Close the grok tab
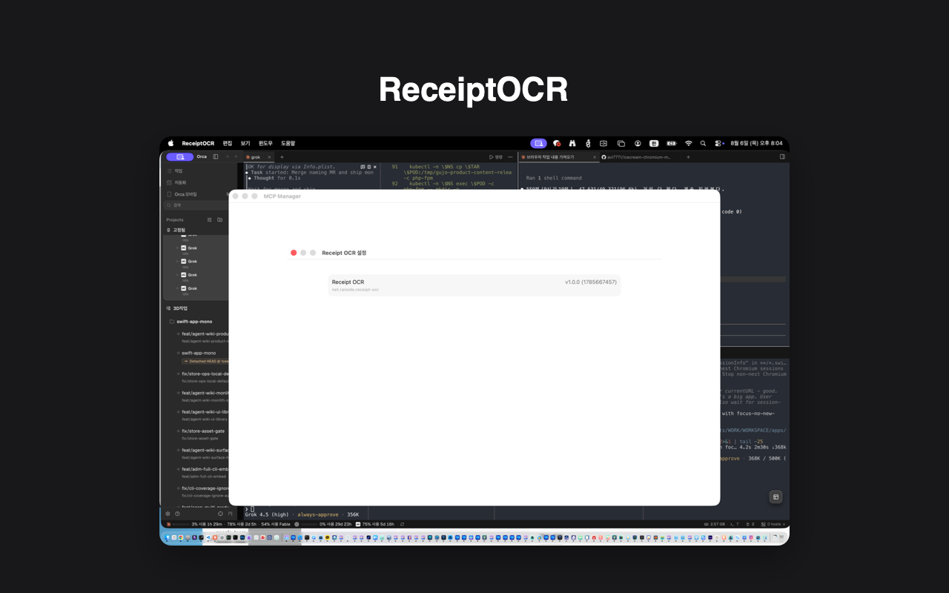Image resolution: width=949 pixels, height=593 pixels. [270, 157]
